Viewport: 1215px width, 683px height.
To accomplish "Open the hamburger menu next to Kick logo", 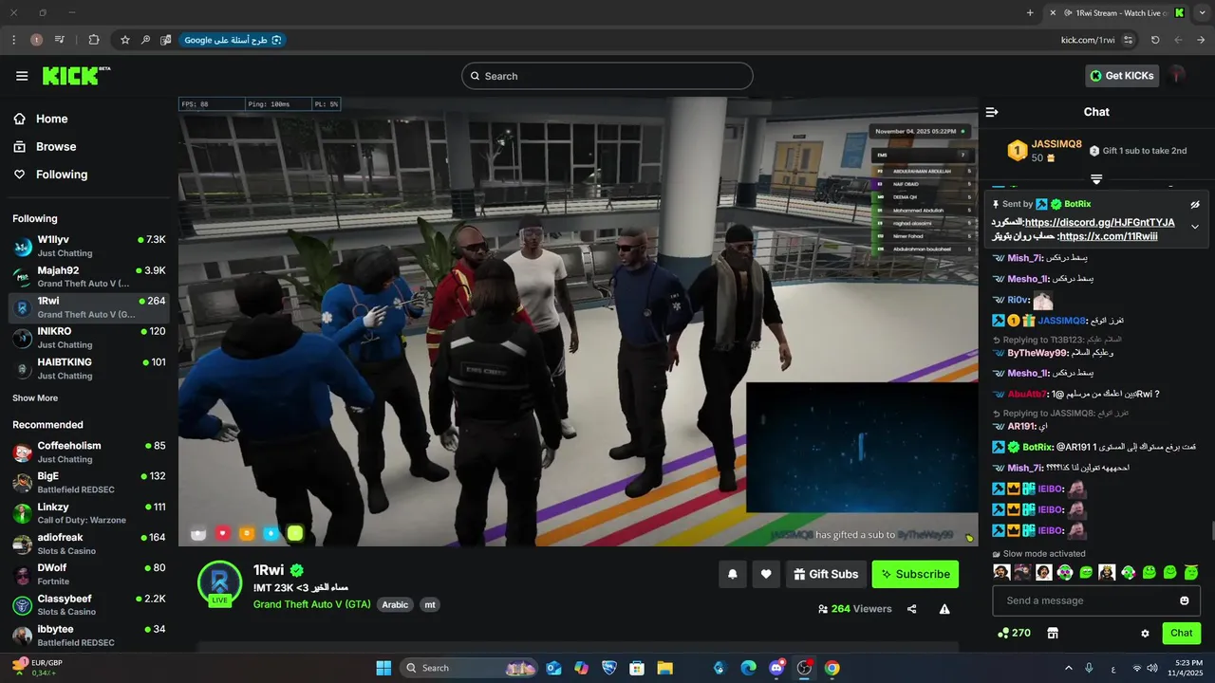I will coord(22,76).
